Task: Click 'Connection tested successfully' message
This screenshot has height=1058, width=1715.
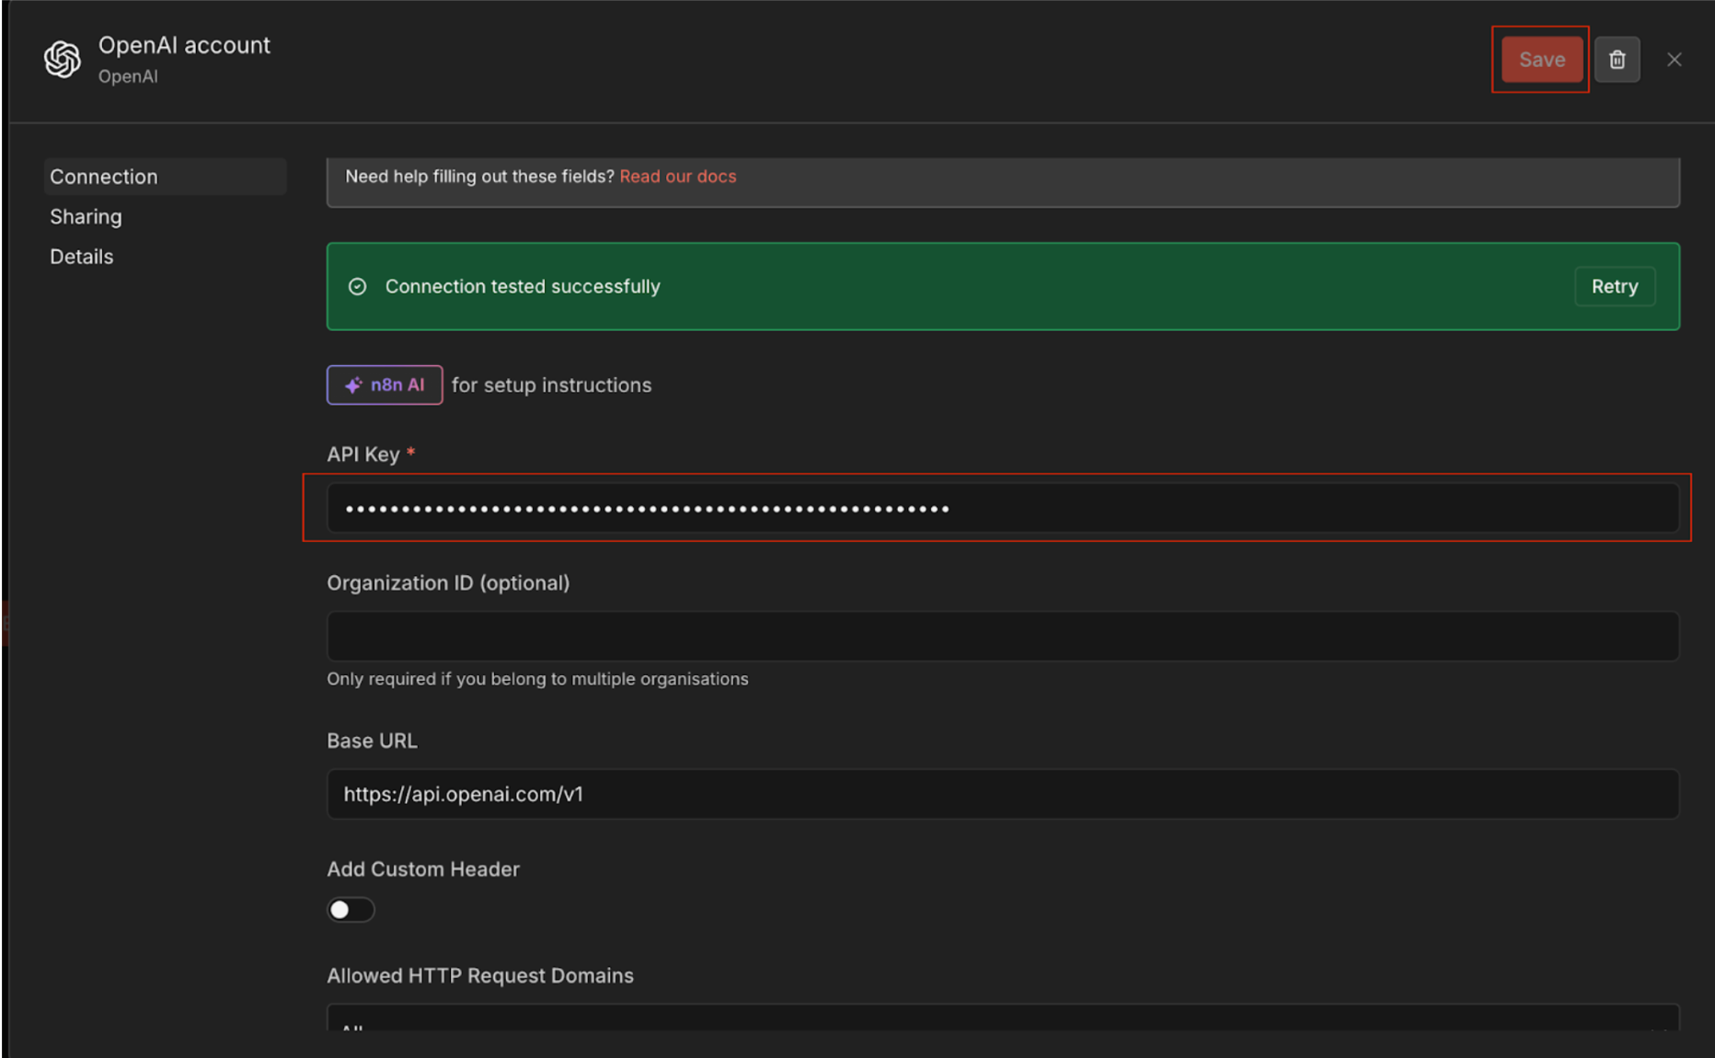Action: [x=523, y=286]
